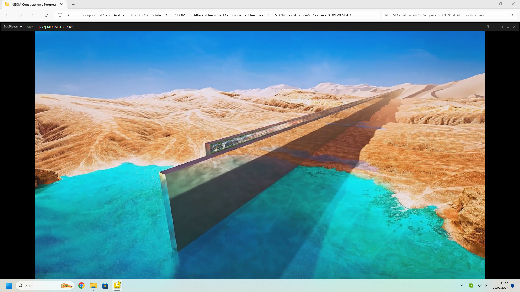This screenshot has width=520, height=292.
Task: Close the NEOM Construction's Progress tab
Action: point(61,4)
